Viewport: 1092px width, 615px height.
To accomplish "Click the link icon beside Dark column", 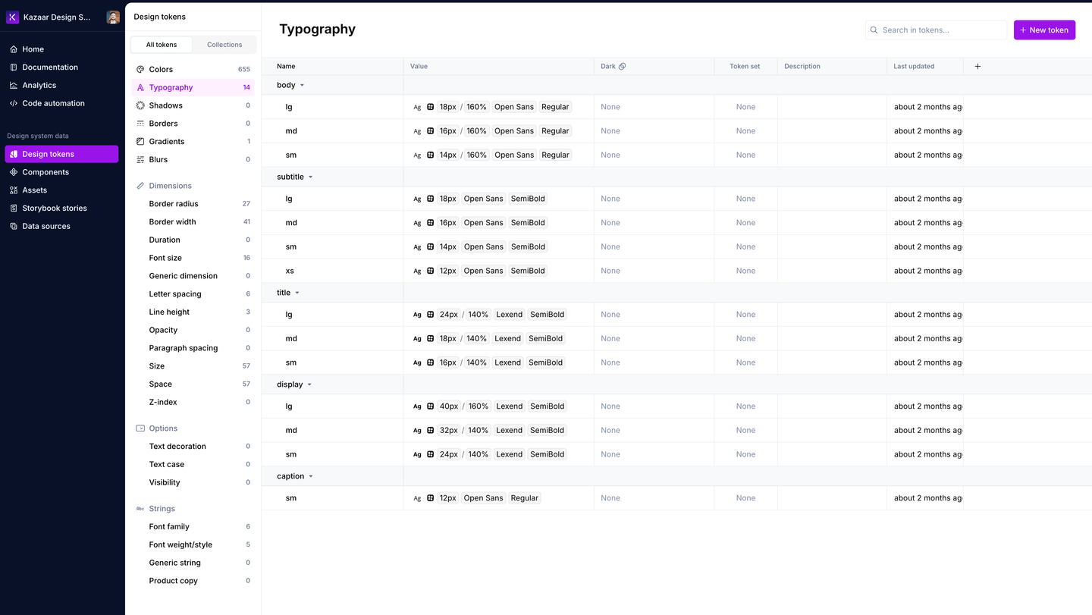I will 623,67.
